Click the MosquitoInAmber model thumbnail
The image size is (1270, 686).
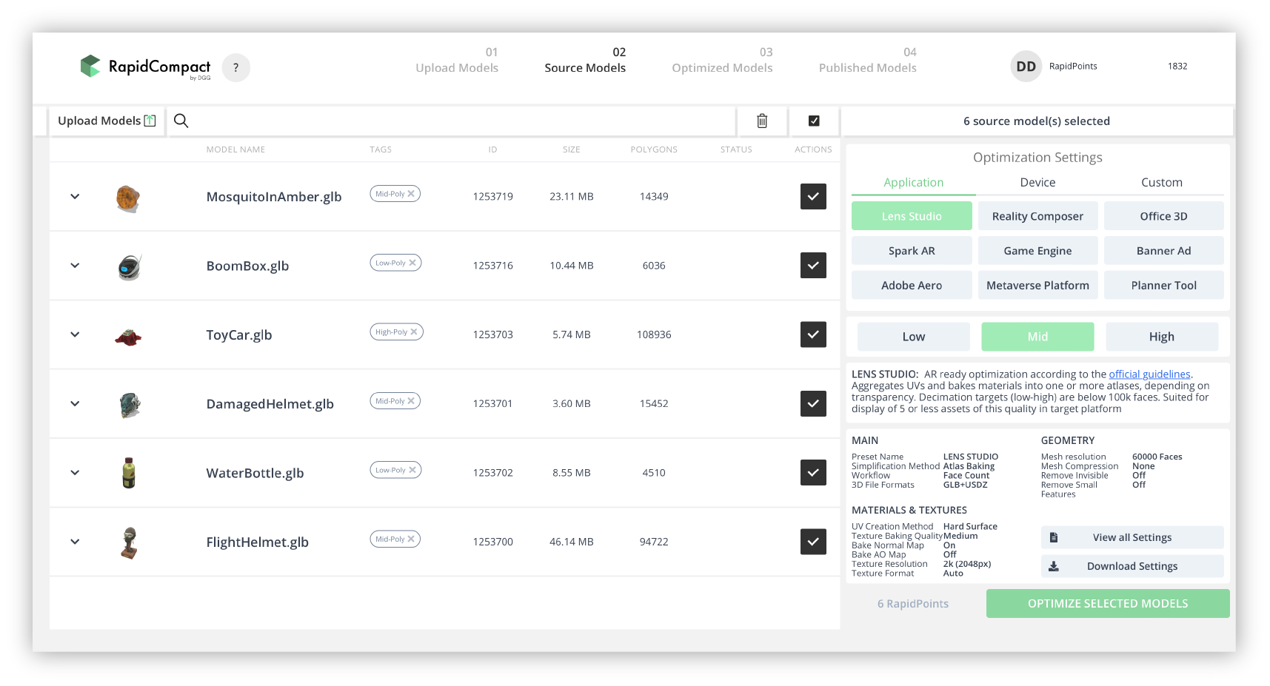[129, 198]
